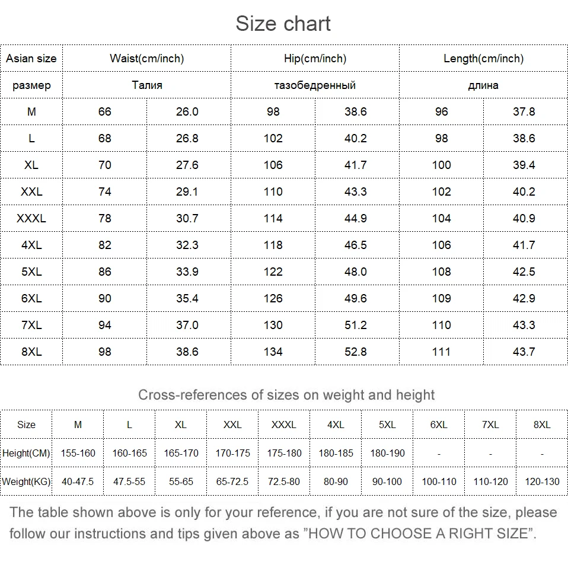This screenshot has height=568, width=568.
Task: Click the "Cross-references of sizes" heading
Action: (286, 395)
